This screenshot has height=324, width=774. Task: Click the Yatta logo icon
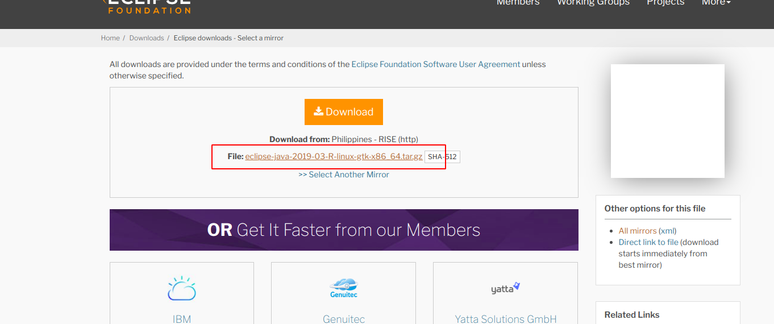pyautogui.click(x=506, y=288)
